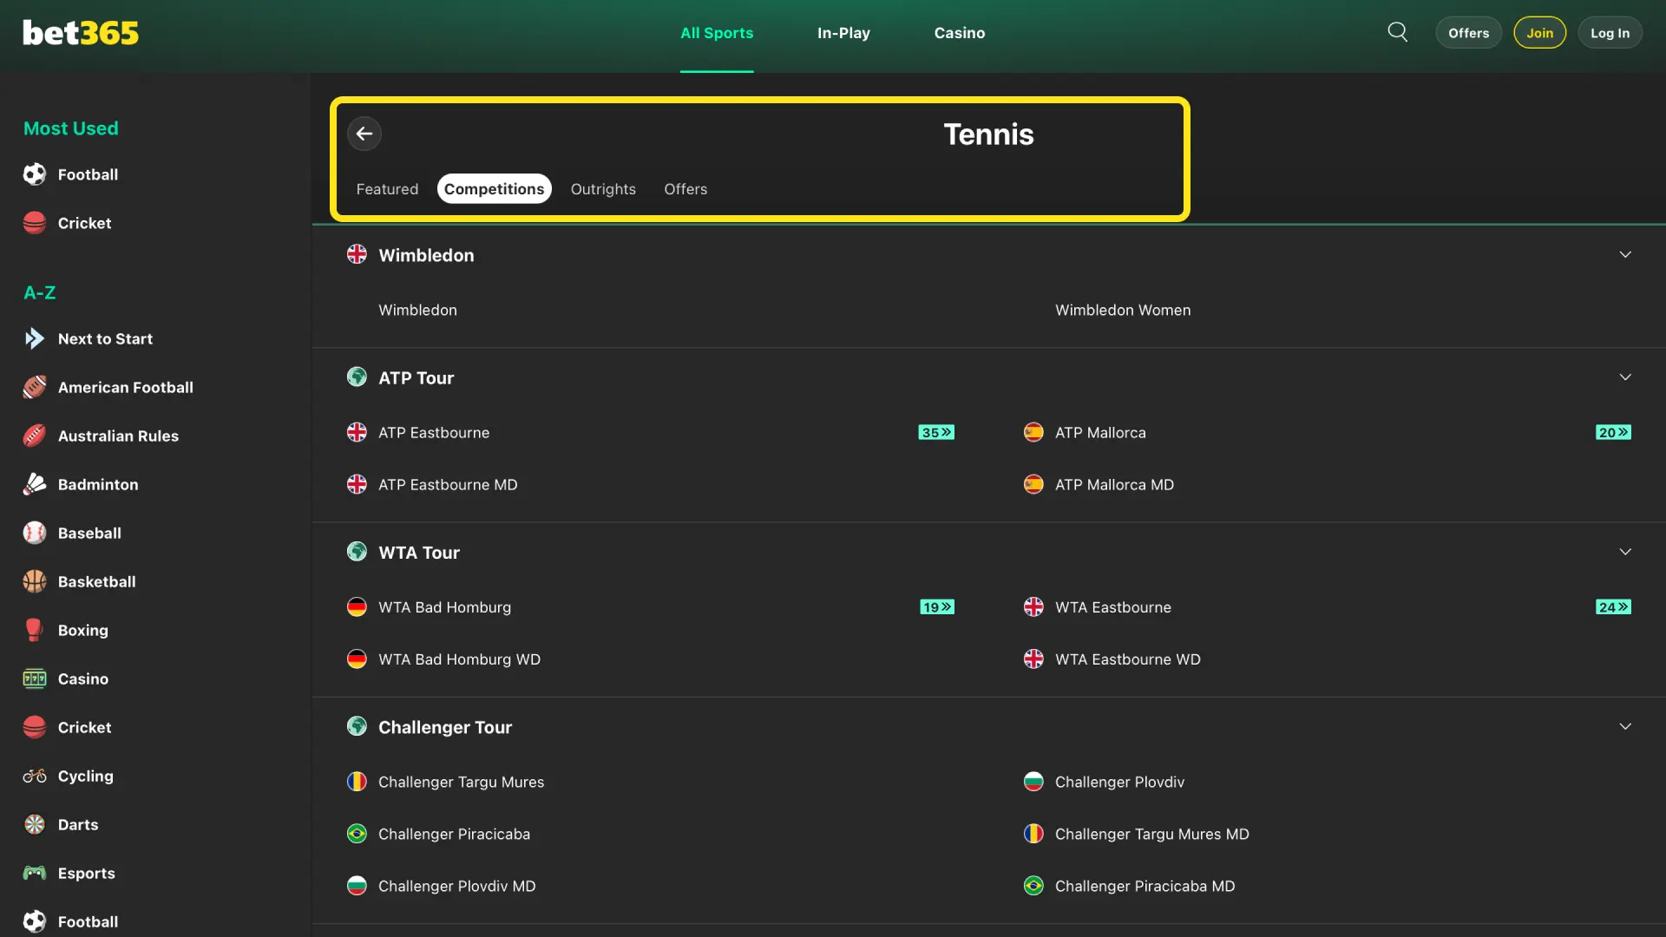This screenshot has width=1666, height=937.
Task: Open the ATP Mallorca competition link
Action: pos(1100,432)
